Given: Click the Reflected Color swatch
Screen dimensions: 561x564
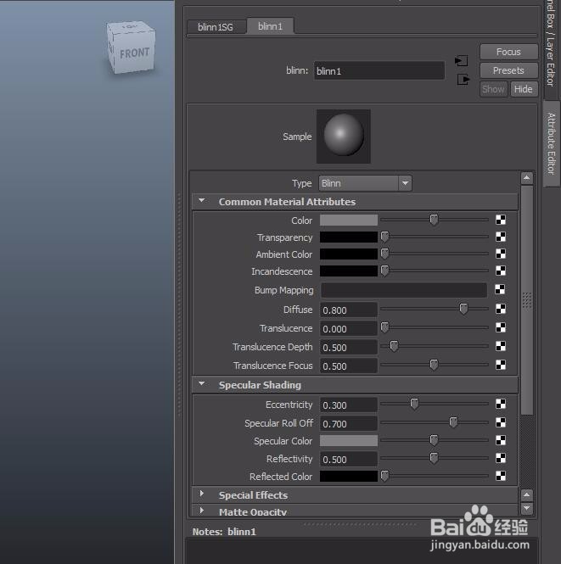Looking at the screenshot, I should pyautogui.click(x=349, y=477).
